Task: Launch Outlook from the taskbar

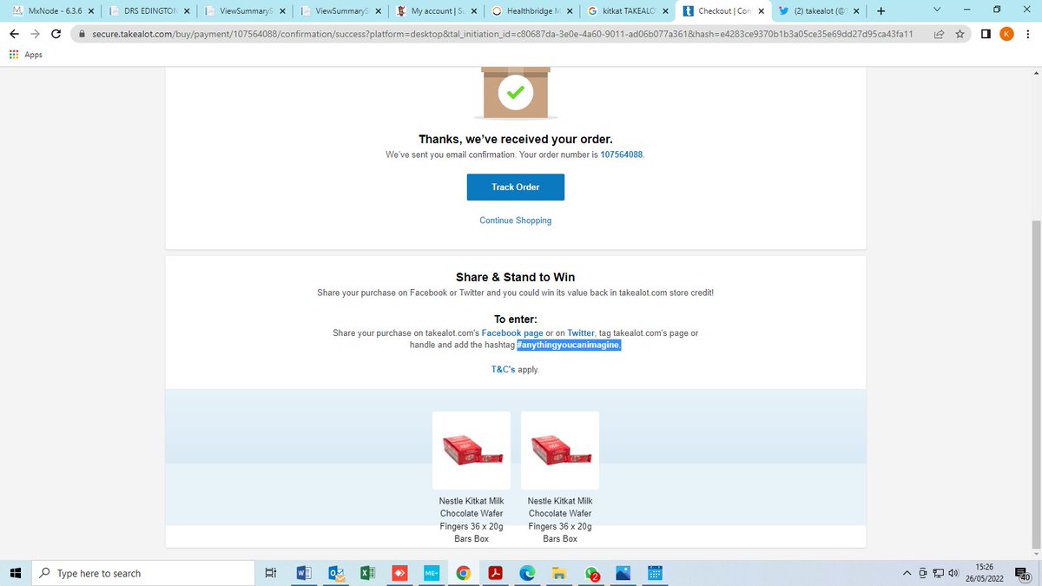Action: (335, 573)
